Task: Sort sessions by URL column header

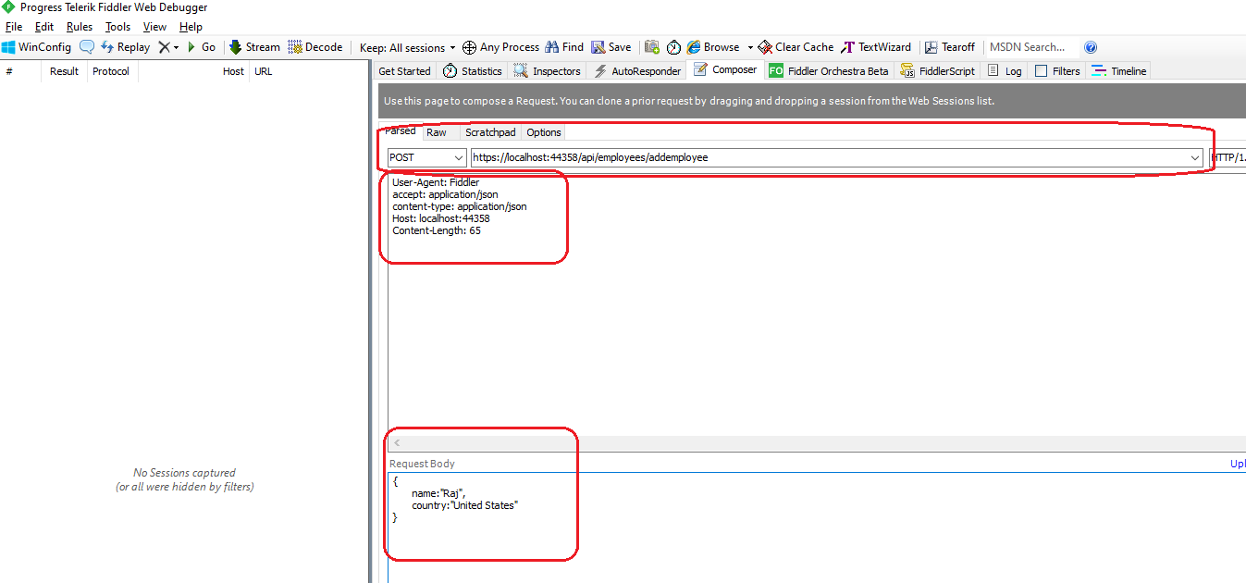Action: pos(308,71)
